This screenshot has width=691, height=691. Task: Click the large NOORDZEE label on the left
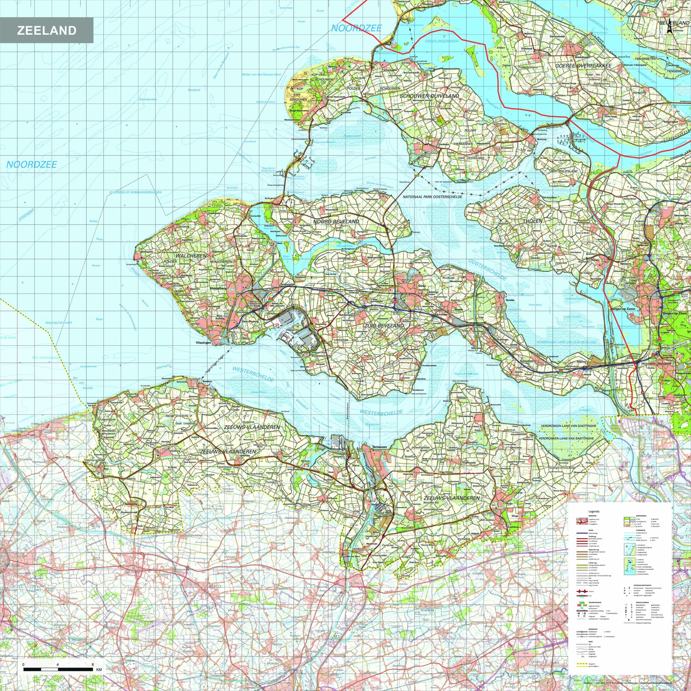click(x=32, y=165)
